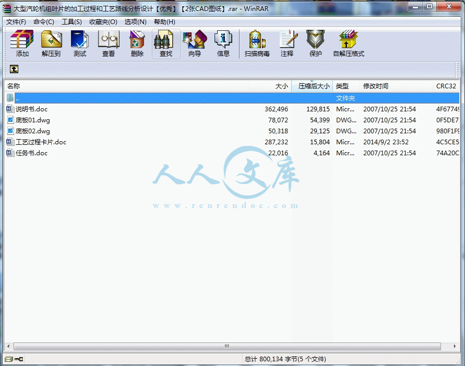Click the CRC value 74A20C

[447, 153]
